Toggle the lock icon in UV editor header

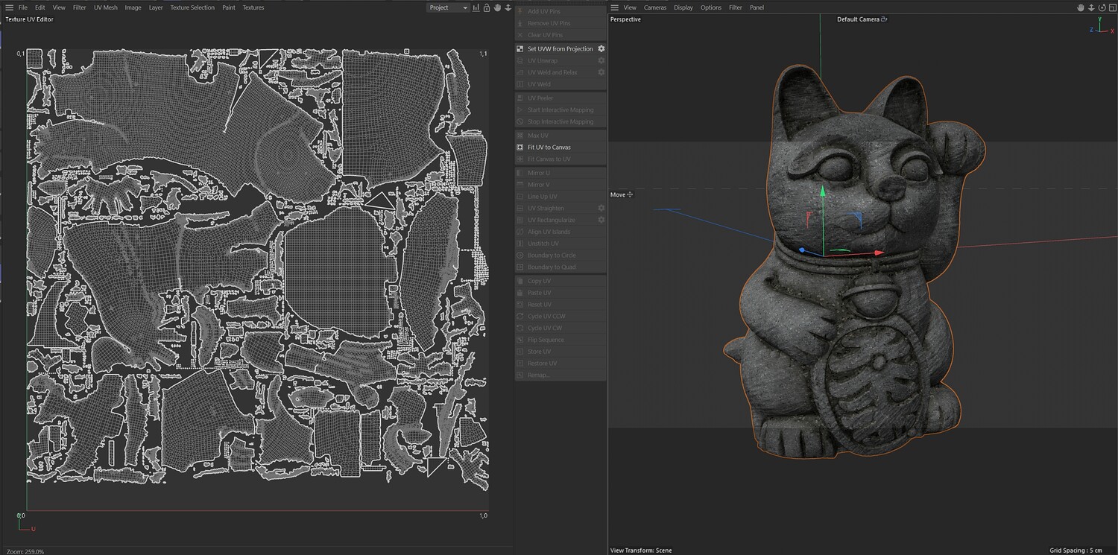(487, 7)
